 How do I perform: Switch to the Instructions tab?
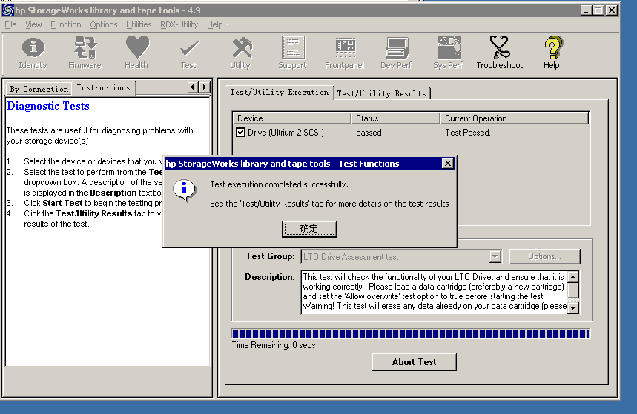[x=104, y=87]
